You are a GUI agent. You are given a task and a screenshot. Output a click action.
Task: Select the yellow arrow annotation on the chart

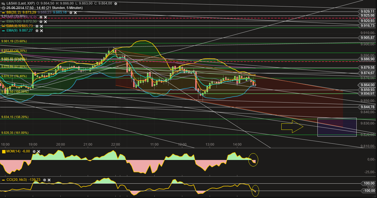[x=292, y=126]
